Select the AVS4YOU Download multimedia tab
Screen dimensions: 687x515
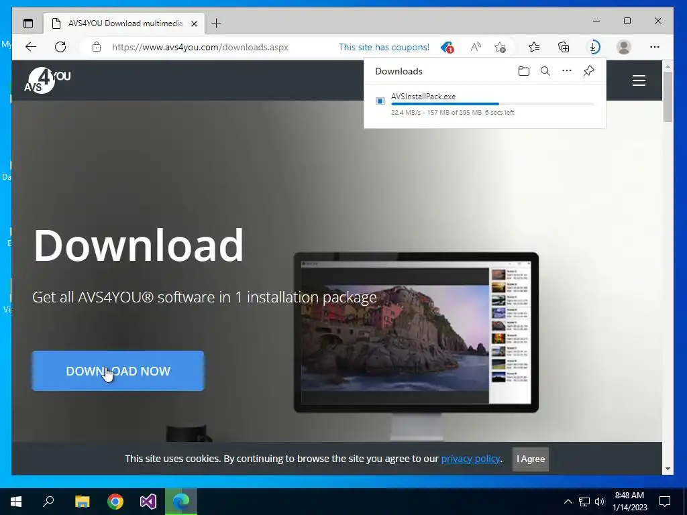tap(123, 23)
